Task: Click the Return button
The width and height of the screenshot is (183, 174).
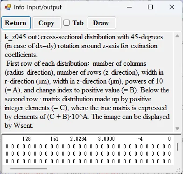Action: click(x=16, y=23)
